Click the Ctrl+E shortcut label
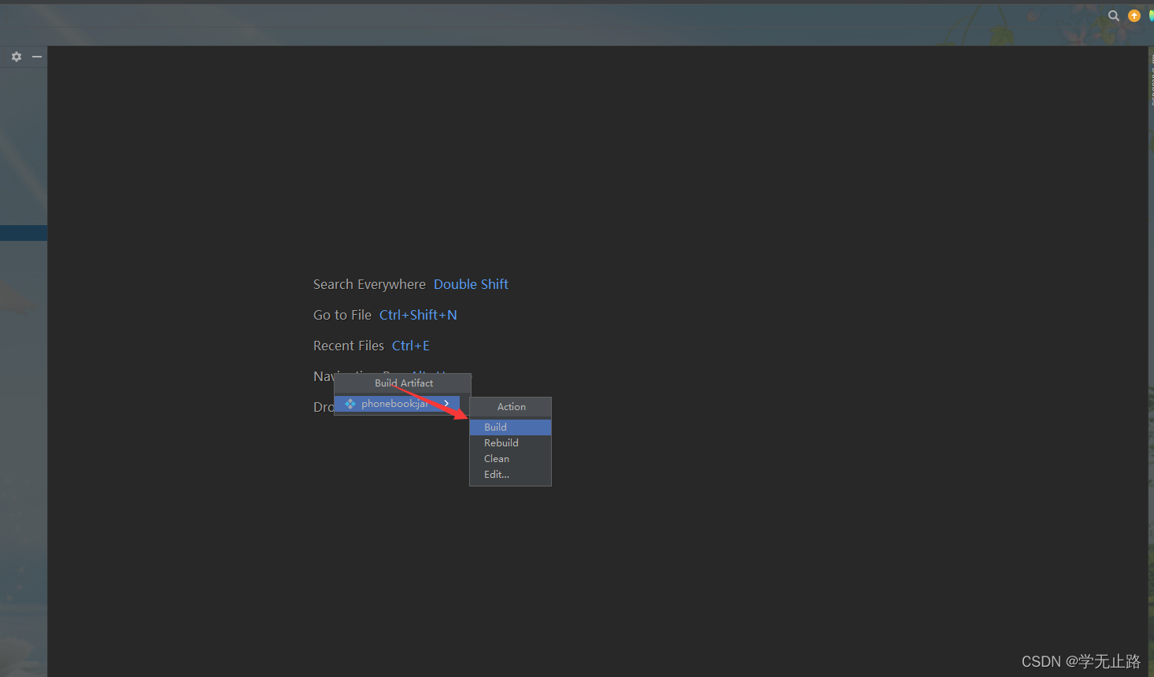The width and height of the screenshot is (1154, 677). pos(411,346)
